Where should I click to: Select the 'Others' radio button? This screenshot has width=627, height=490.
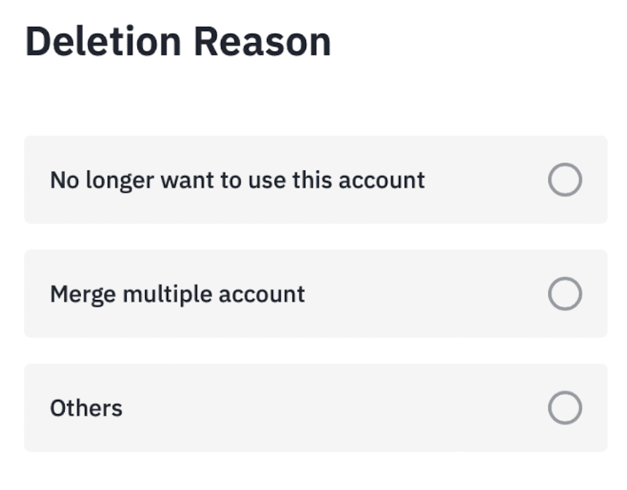click(x=564, y=408)
